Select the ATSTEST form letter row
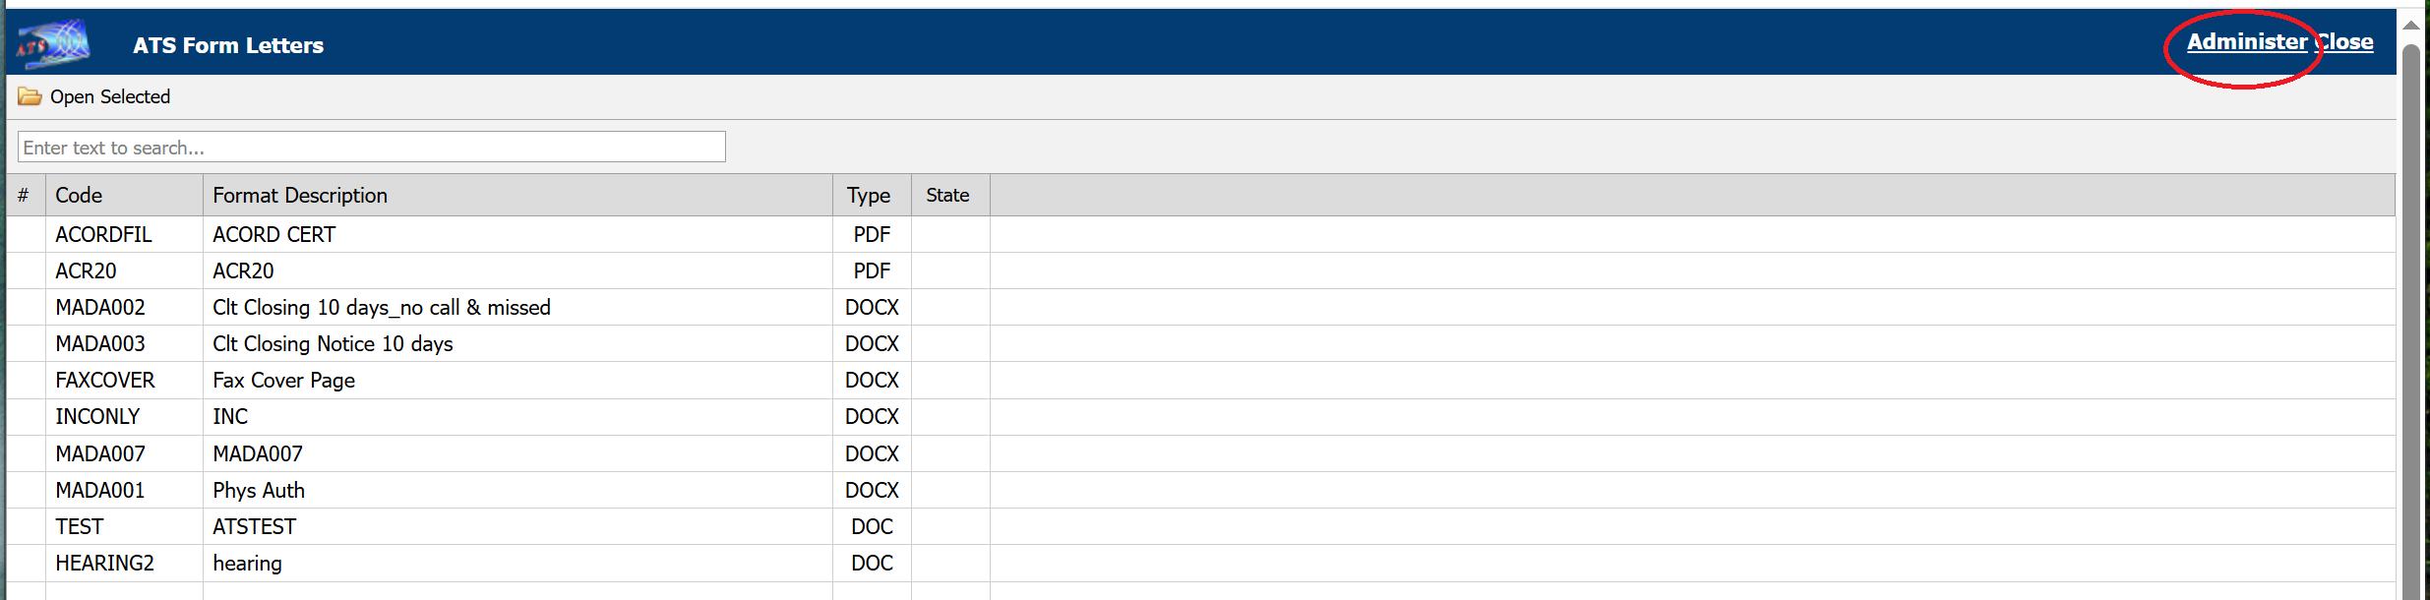 254,527
